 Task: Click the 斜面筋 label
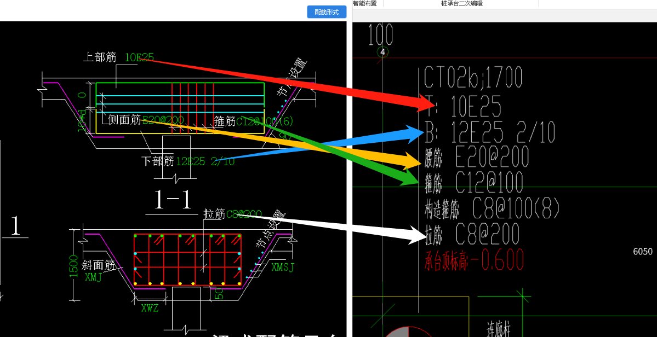(x=99, y=265)
